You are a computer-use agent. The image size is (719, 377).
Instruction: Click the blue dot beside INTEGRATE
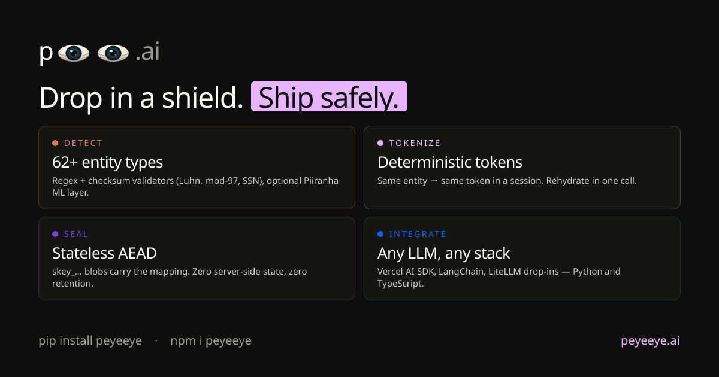point(380,234)
